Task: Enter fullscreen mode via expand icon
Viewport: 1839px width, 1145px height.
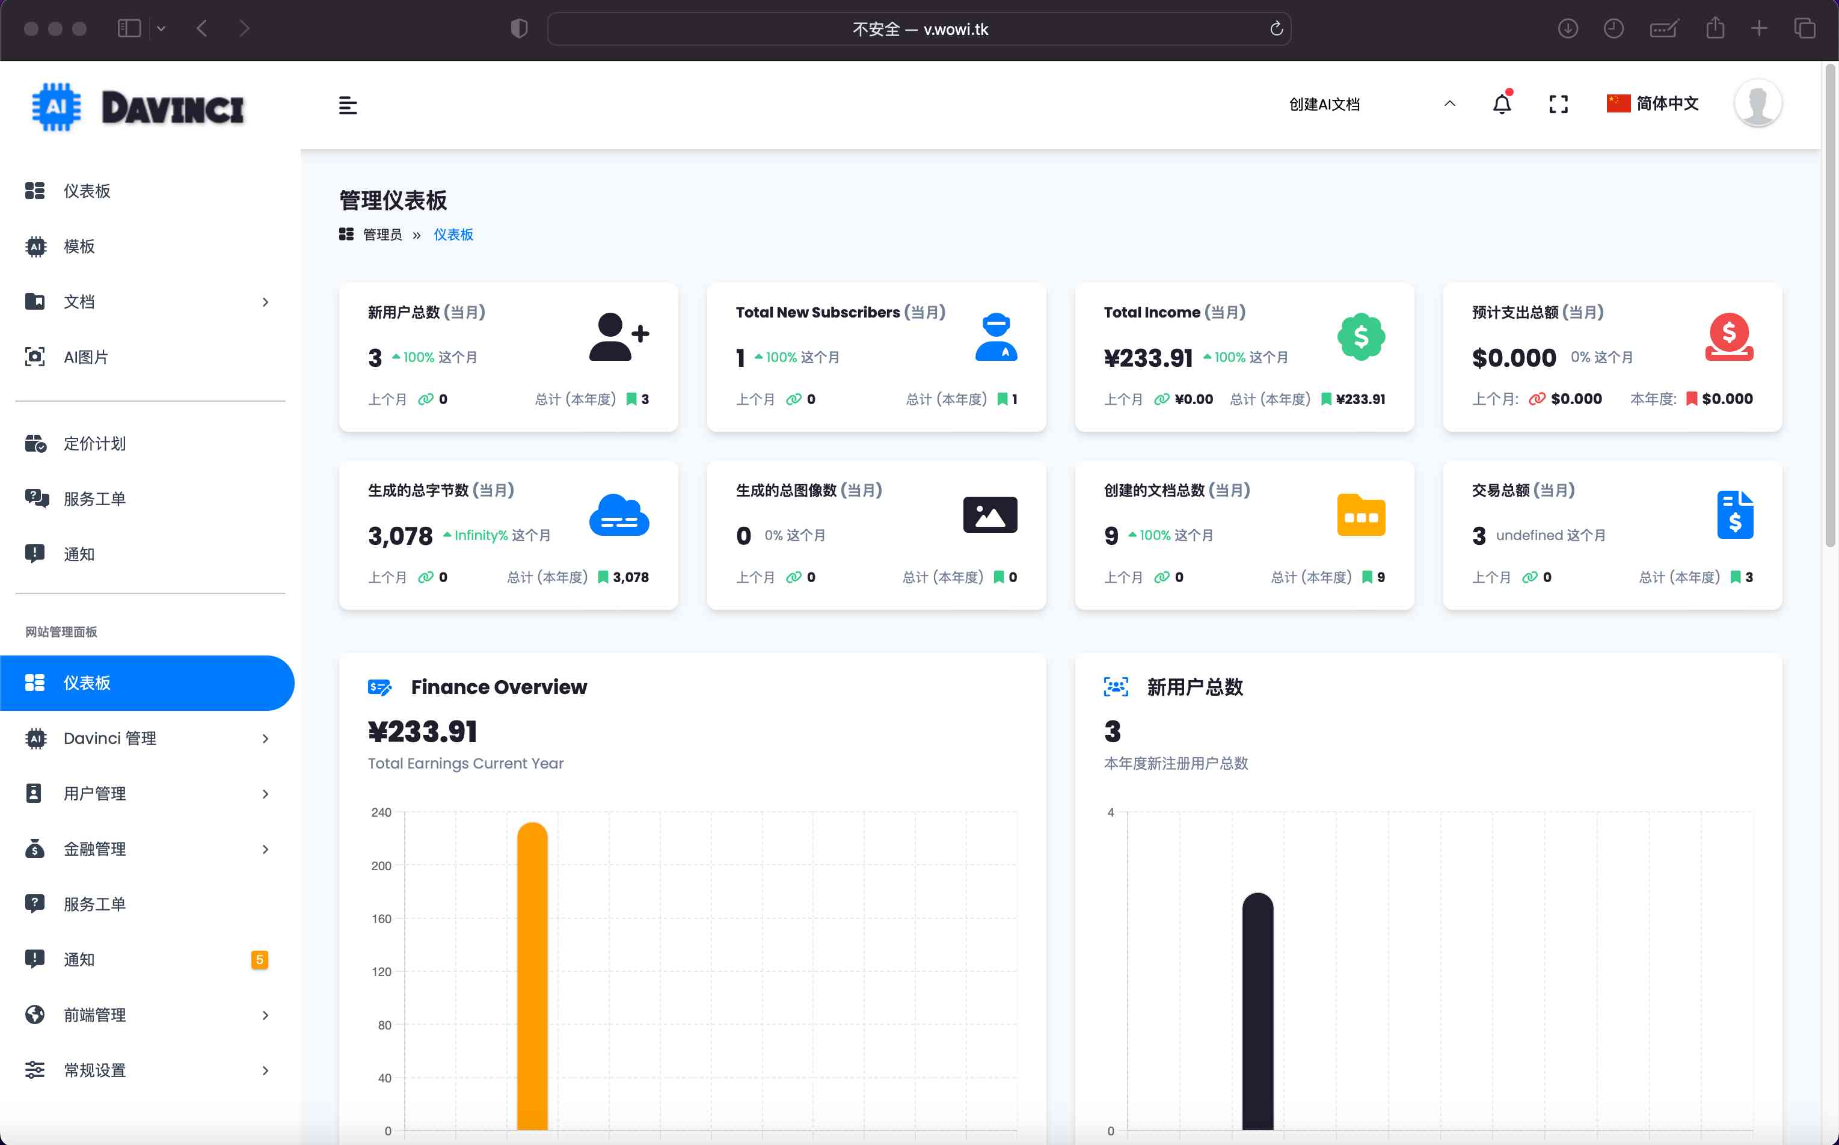Action: click(x=1558, y=105)
